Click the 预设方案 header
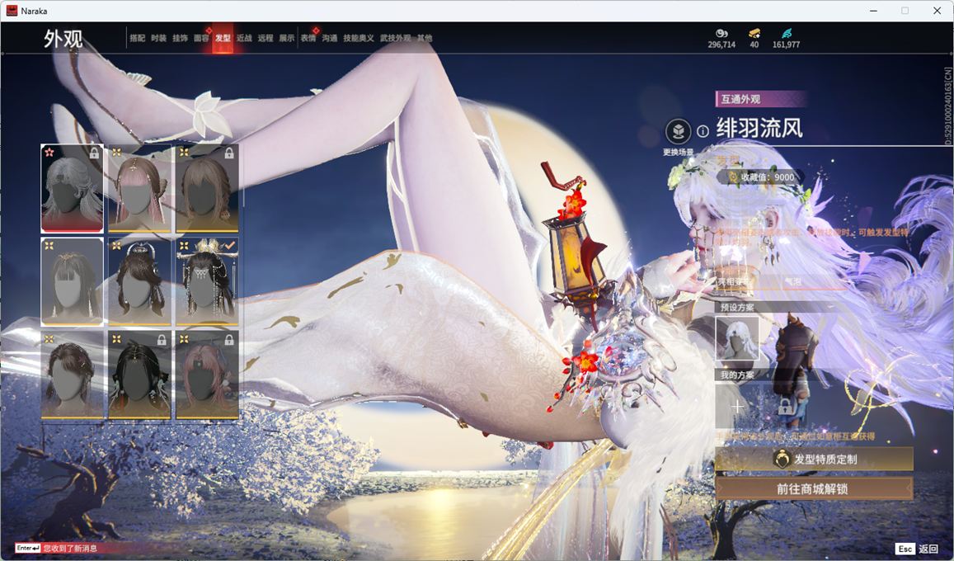This screenshot has height=561, width=954. 737,307
